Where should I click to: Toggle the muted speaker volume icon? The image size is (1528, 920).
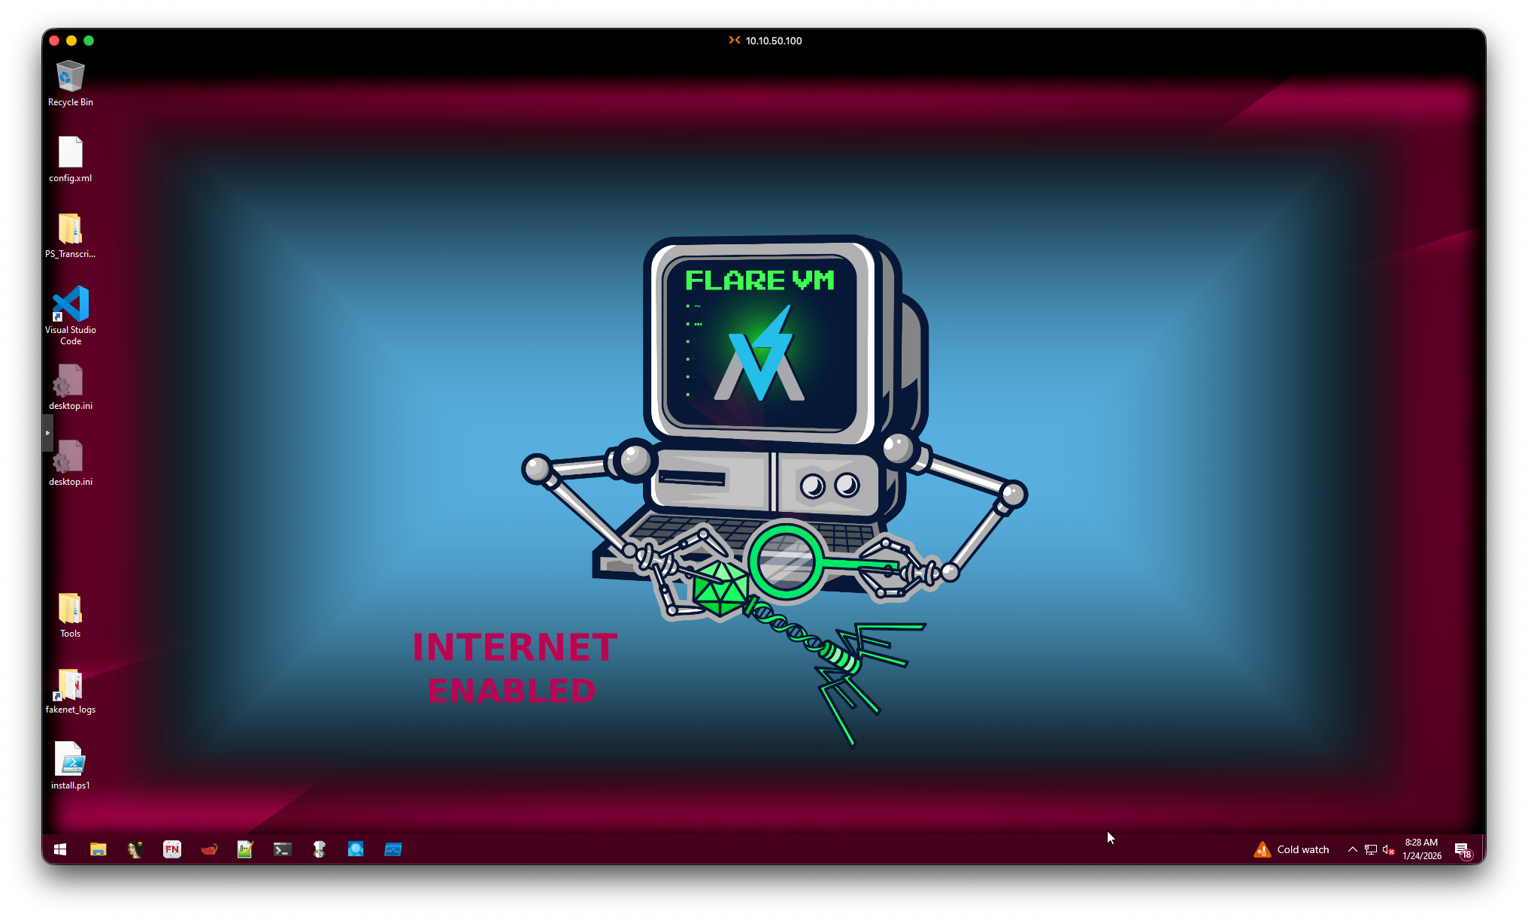[x=1388, y=849]
